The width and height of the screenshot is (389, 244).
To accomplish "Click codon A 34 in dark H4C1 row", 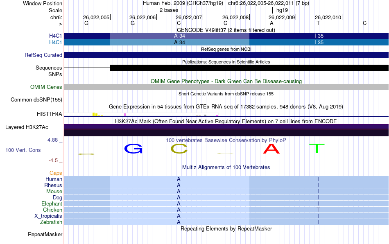I will coord(180,36).
